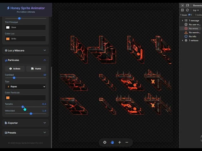Click the Tamaño slider handle
The image size is (202, 151).
[23, 107]
